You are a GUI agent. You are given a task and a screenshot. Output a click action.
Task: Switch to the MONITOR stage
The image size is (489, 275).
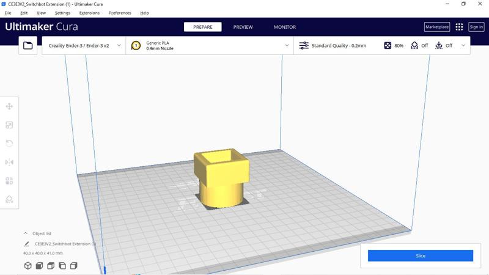(285, 27)
